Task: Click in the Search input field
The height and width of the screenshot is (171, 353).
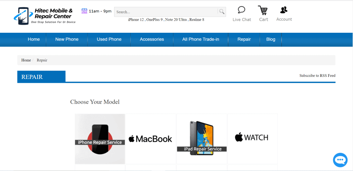Action: tap(166, 12)
